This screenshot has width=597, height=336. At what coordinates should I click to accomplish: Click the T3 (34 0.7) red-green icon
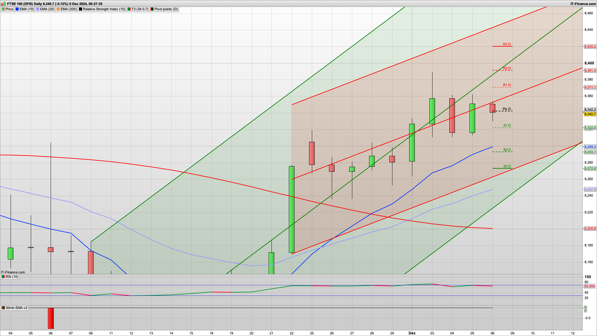point(129,9)
